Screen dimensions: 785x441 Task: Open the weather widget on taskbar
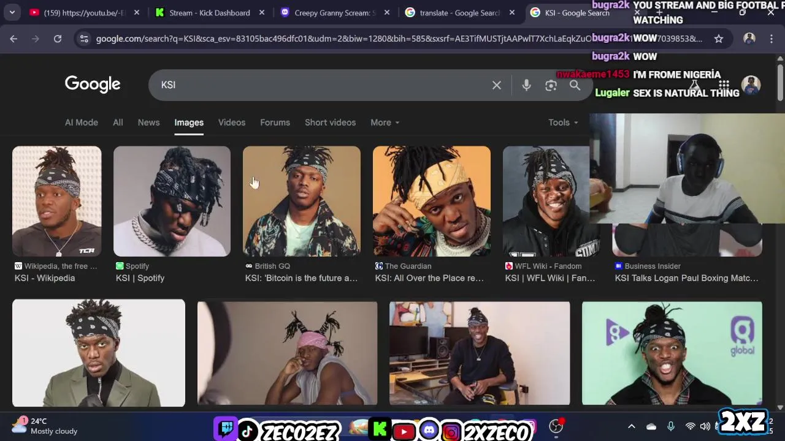(x=44, y=426)
